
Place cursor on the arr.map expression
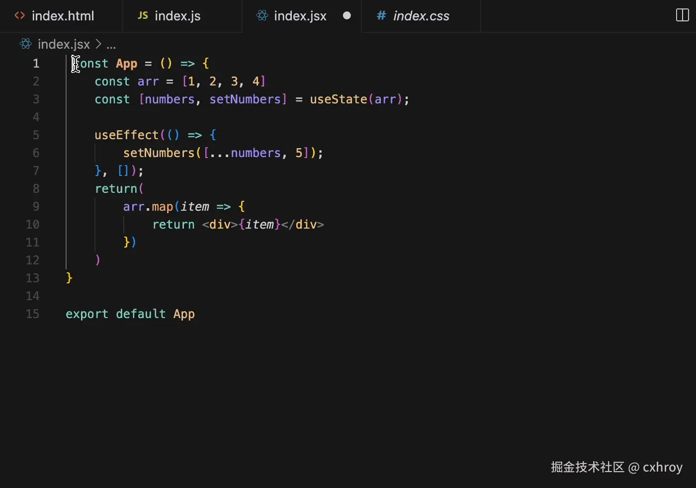(148, 206)
